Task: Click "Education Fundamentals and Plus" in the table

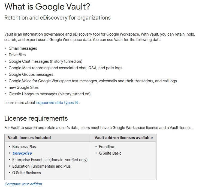Action: [41, 166]
